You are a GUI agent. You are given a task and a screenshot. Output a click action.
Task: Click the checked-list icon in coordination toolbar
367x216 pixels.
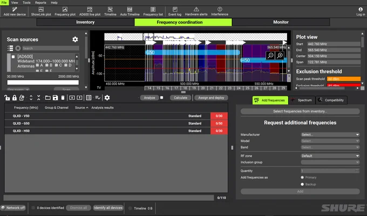click(98, 97)
